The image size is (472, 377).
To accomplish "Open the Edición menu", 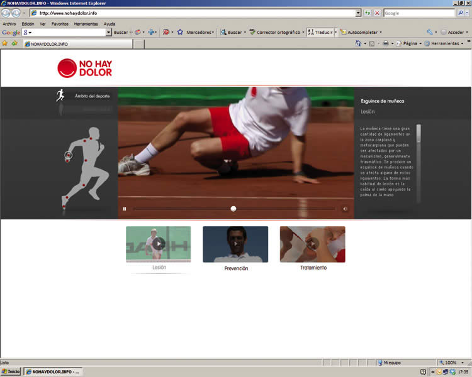I will (x=28, y=24).
